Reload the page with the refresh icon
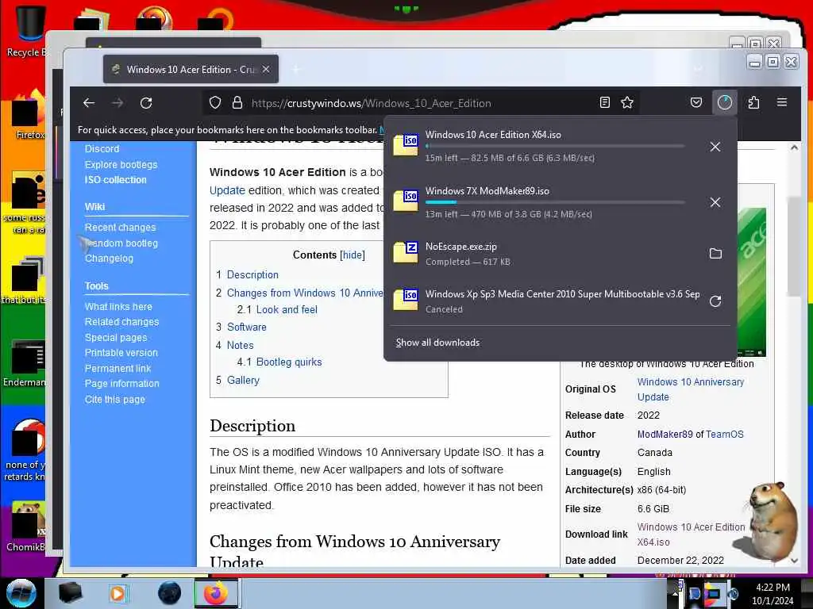Viewport: 813px width, 609px height. pyautogui.click(x=146, y=102)
